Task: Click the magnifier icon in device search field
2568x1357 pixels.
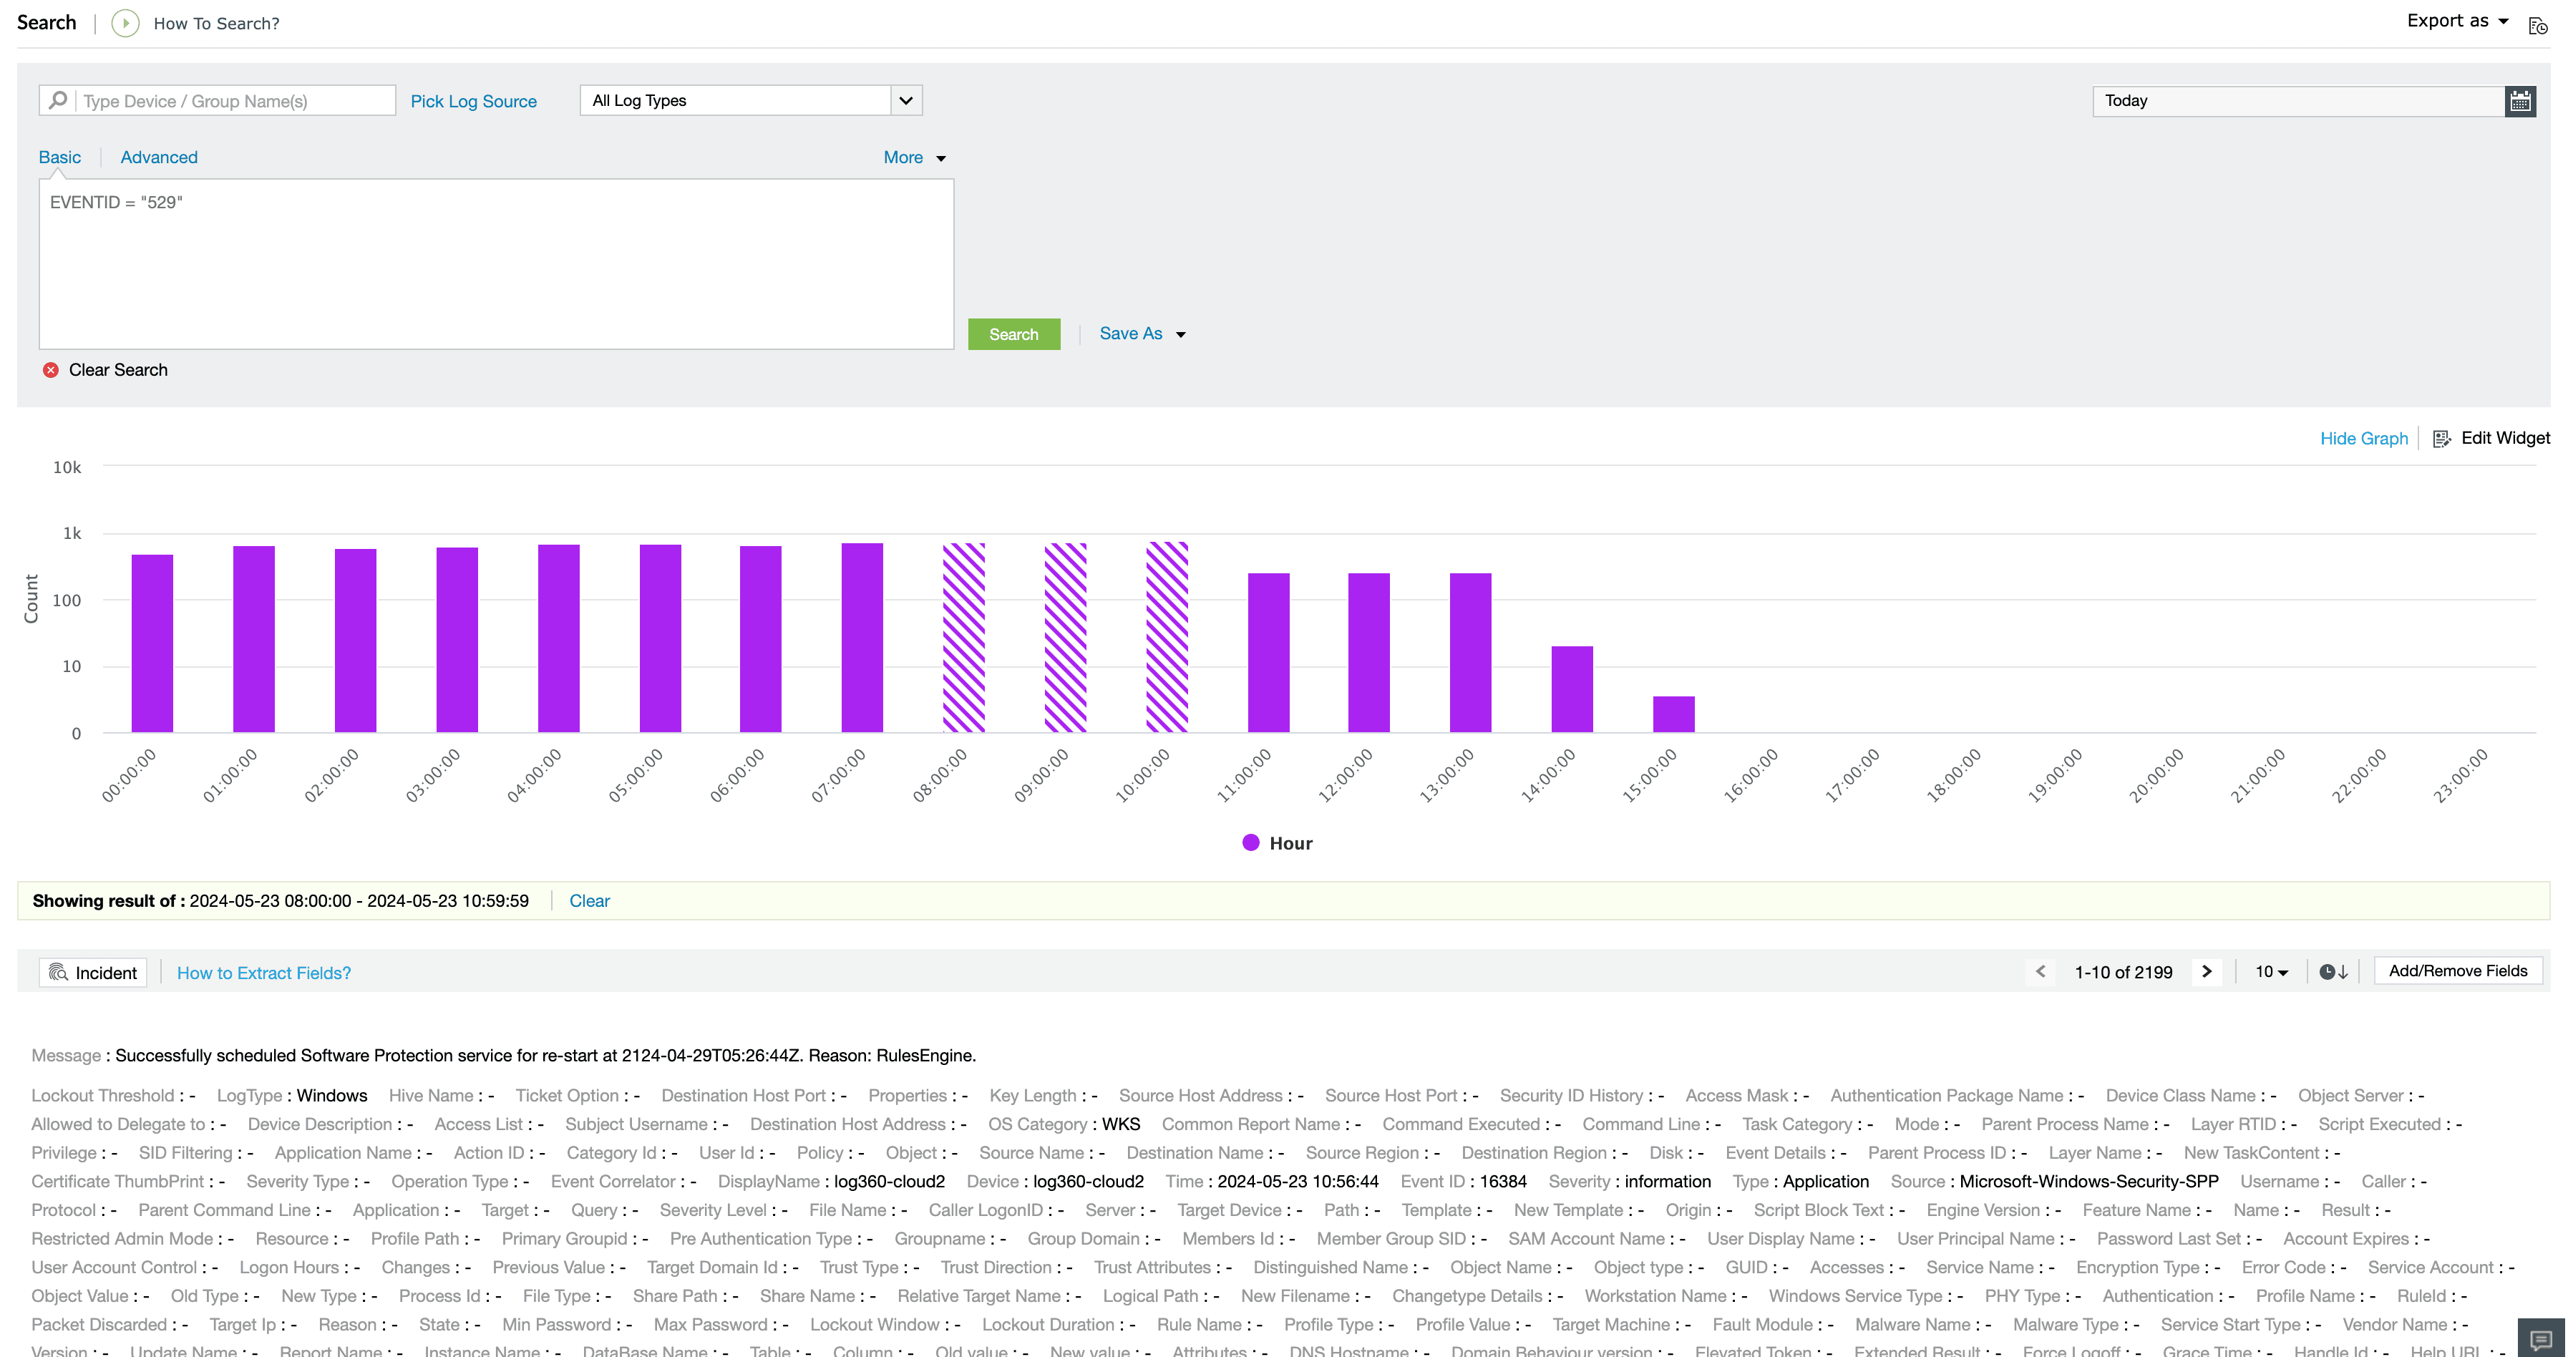Action: tap(58, 99)
